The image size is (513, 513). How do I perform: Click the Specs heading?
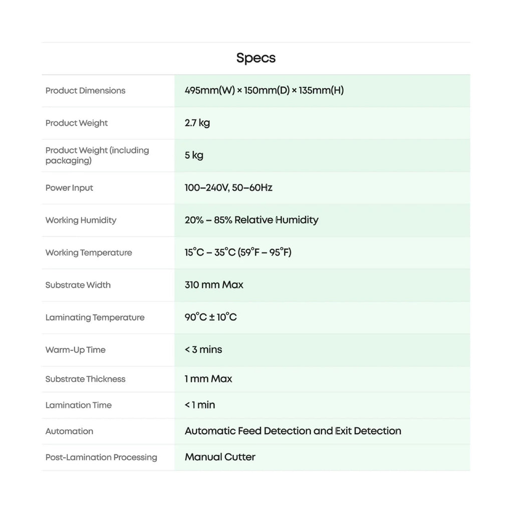(x=255, y=58)
